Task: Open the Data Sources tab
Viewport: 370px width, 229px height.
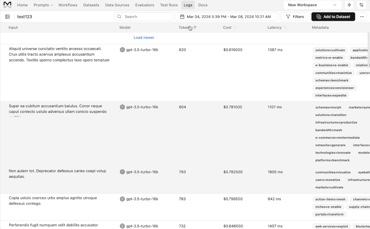Action: [117, 5]
